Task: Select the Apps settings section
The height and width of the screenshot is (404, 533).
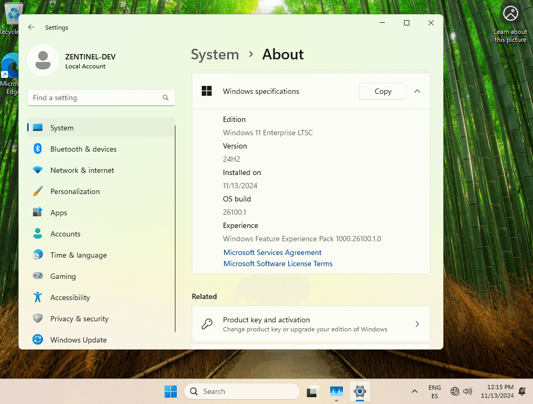Action: click(58, 213)
